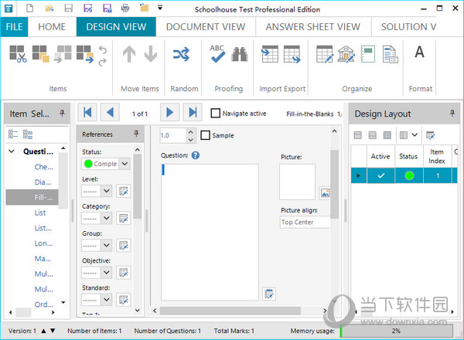Viewport: 464px width, 340px height.
Task: Click the Duplicate items icon
Action: coord(85,54)
